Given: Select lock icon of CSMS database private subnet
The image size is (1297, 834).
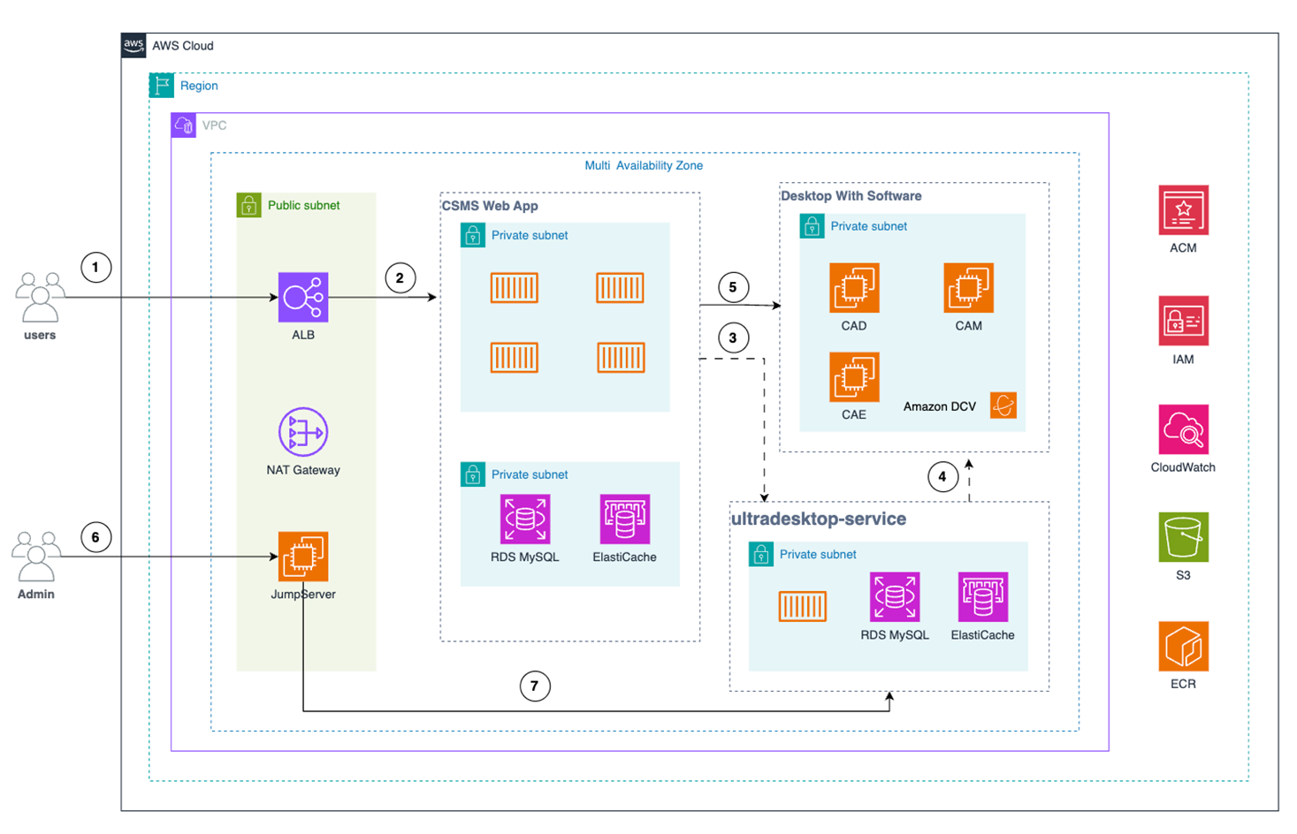Looking at the screenshot, I should tap(473, 474).
